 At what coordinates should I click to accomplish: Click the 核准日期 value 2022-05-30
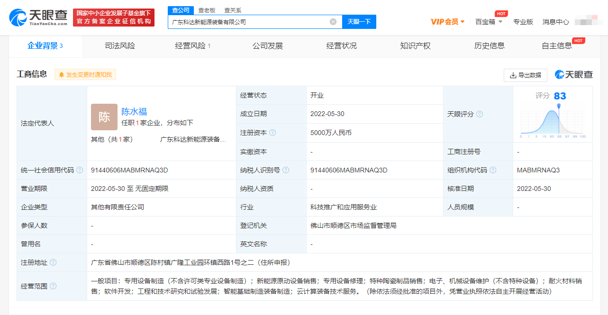534,189
